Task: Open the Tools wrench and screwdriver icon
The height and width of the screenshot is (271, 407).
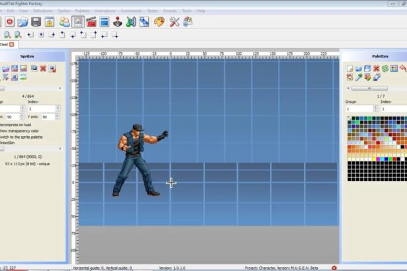Action: click(174, 22)
